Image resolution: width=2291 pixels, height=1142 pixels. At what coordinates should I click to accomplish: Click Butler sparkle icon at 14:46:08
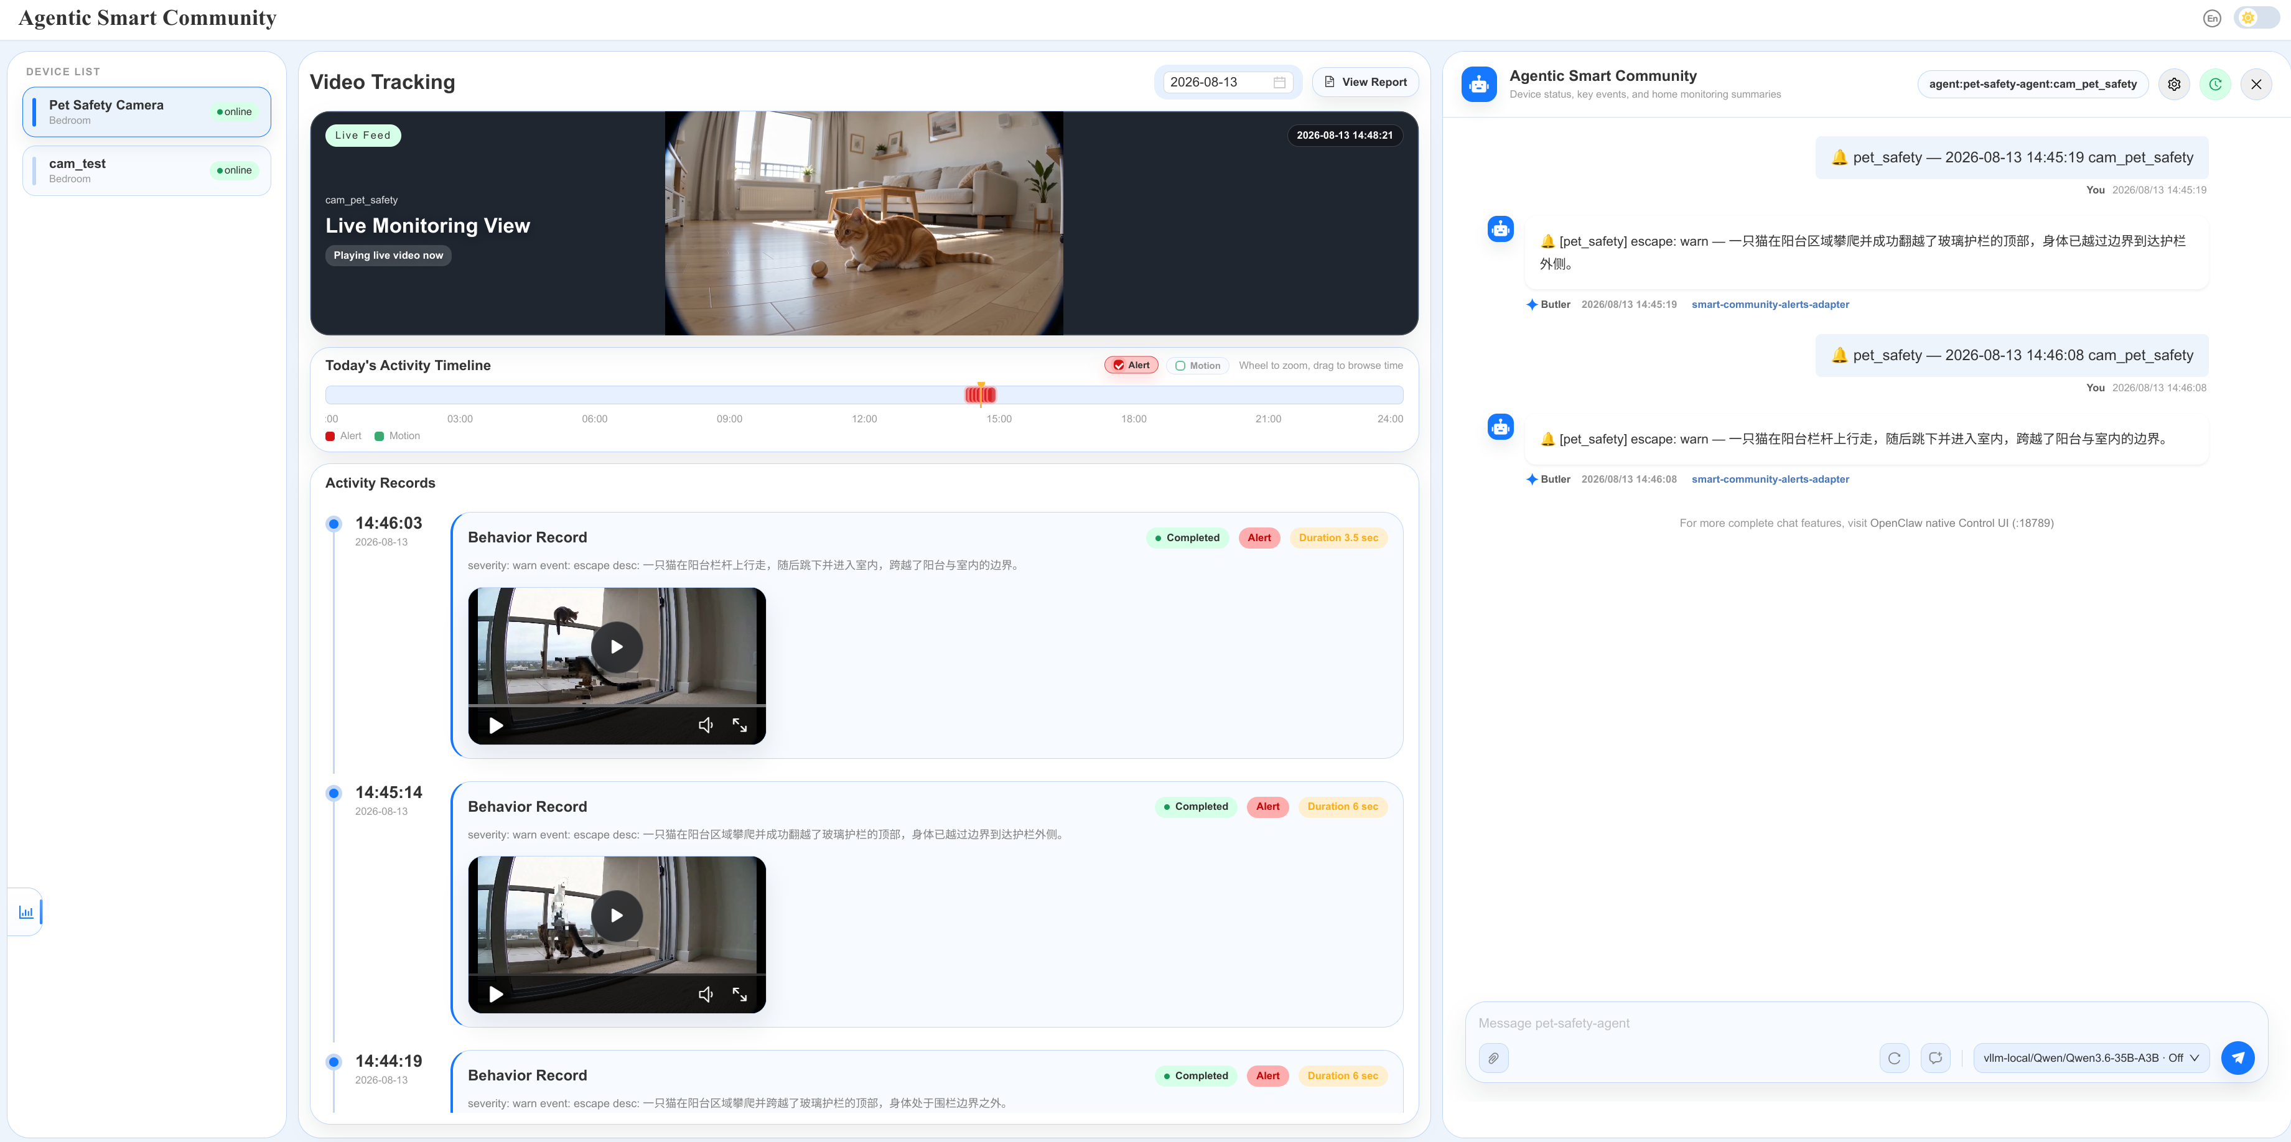1531,480
